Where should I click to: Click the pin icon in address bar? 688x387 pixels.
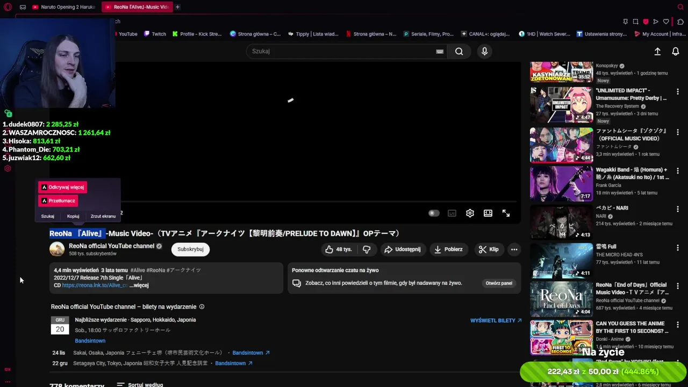(x=625, y=21)
